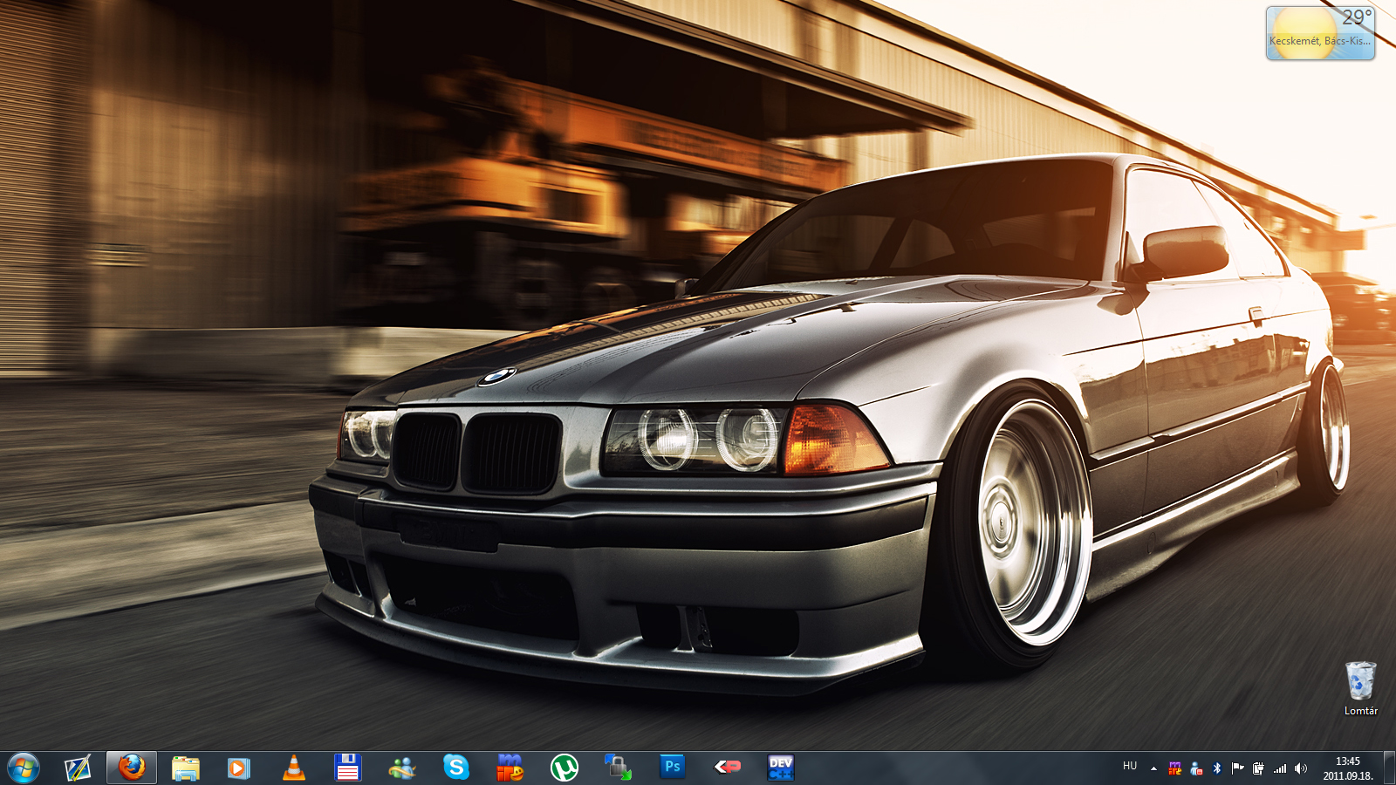Open the mIRC taskbar shortcut

(510, 768)
